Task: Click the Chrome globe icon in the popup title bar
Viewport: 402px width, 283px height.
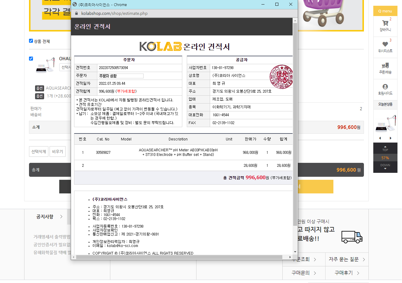Action: [75, 5]
